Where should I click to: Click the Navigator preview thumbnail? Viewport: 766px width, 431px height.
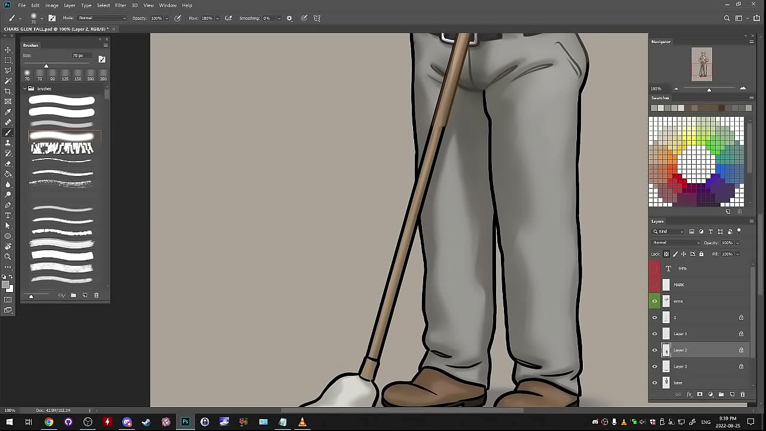pos(702,63)
